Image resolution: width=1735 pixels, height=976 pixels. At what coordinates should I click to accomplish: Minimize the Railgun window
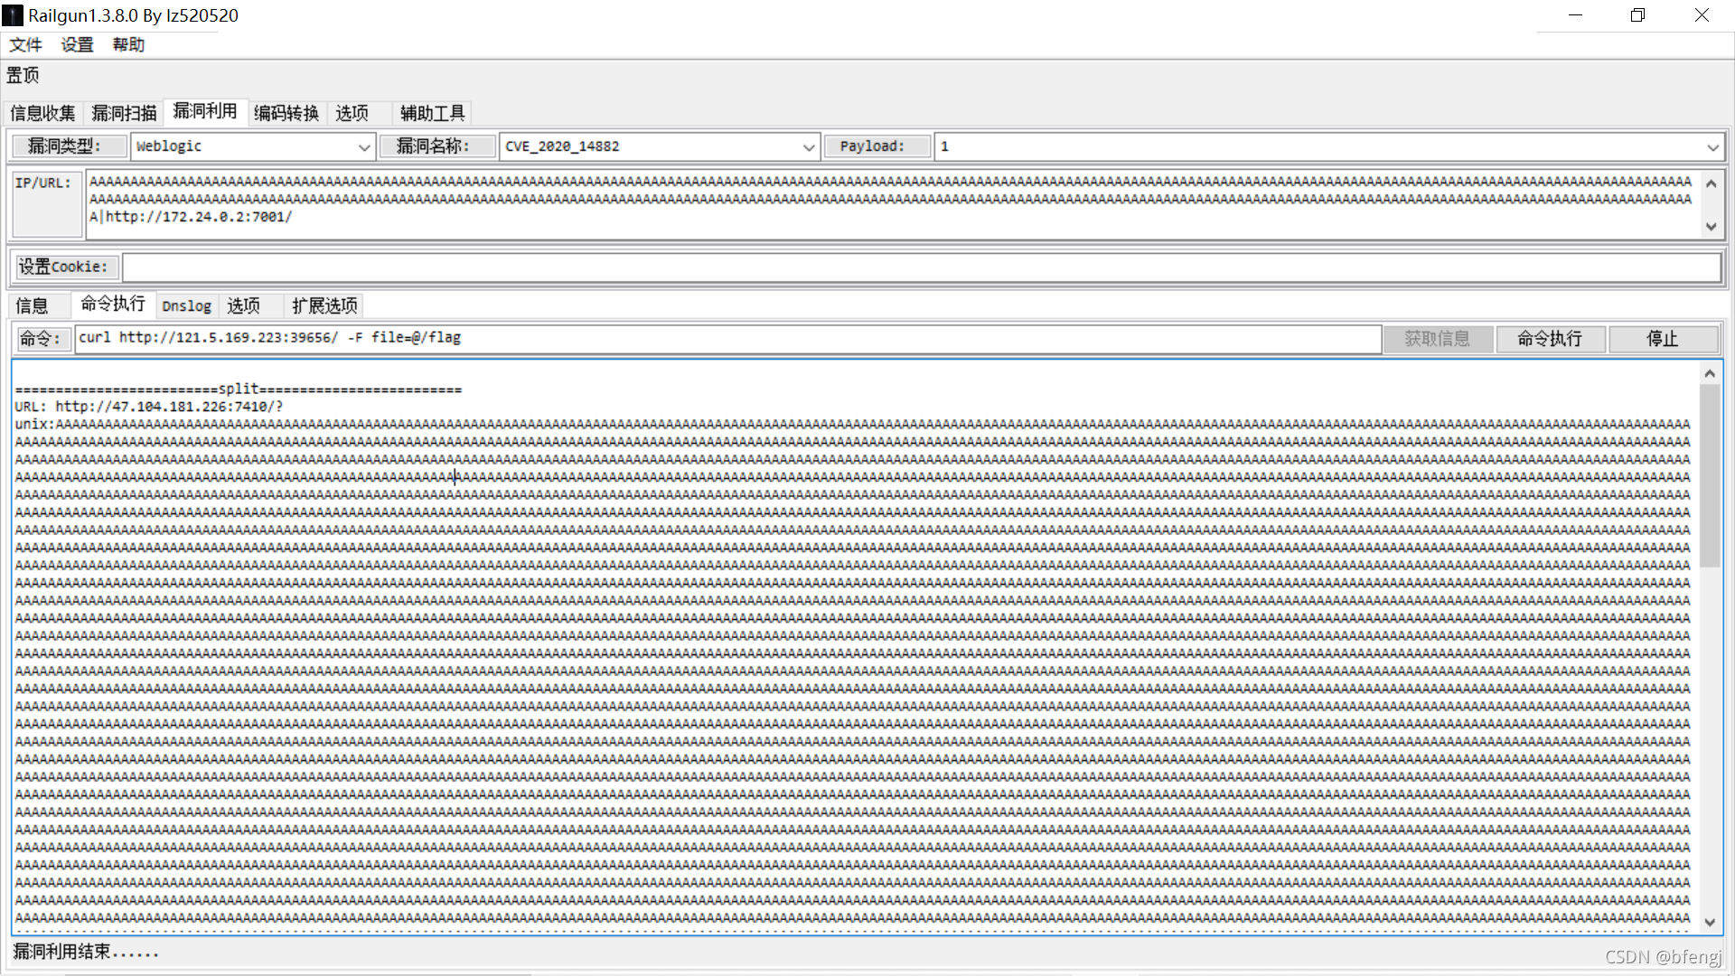(x=1575, y=15)
